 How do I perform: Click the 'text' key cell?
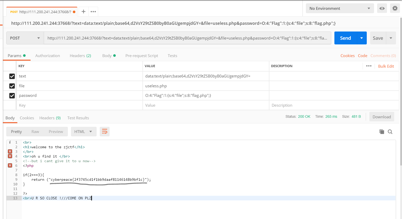coord(80,76)
